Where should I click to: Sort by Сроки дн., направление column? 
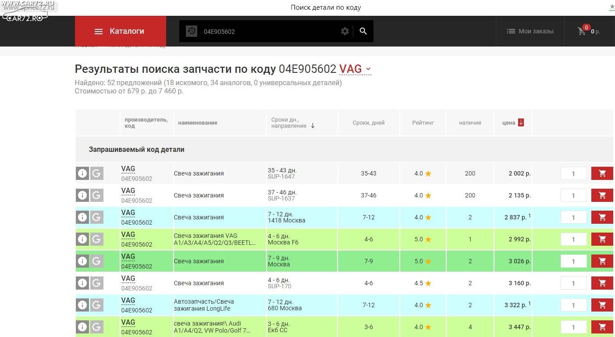click(293, 122)
